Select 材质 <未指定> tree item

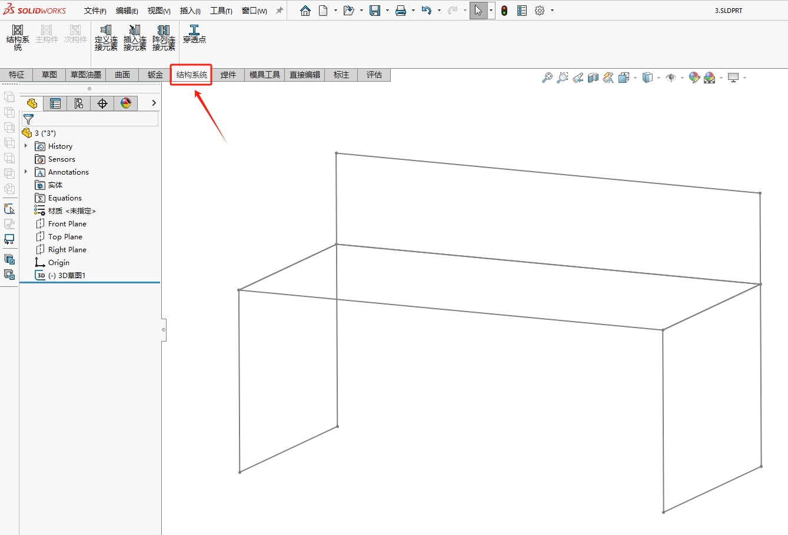click(65, 211)
